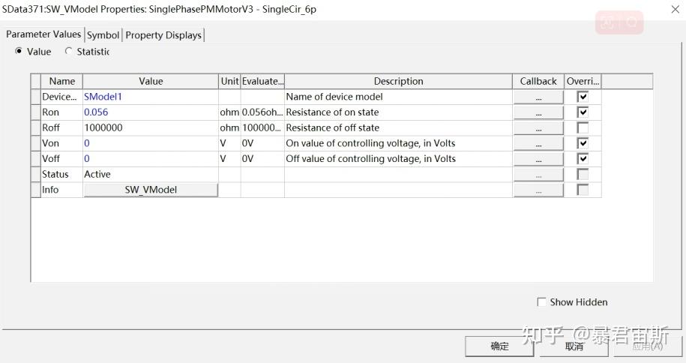686x363 pixels.
Task: Toggle Override checkbox for the Ron row
Action: (x=583, y=112)
